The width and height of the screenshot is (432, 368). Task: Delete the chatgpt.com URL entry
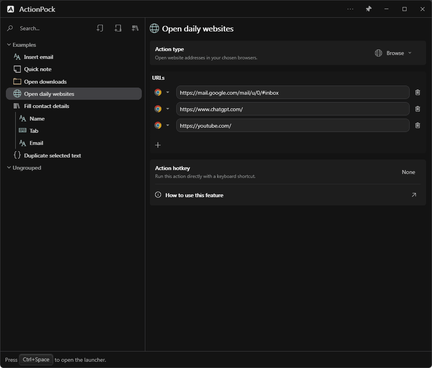(x=417, y=109)
